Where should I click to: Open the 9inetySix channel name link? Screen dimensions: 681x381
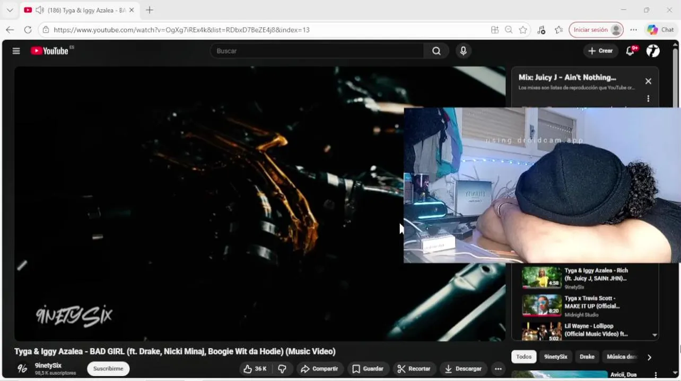(48, 366)
